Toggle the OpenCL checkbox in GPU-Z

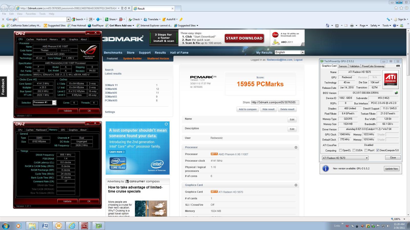340,150
